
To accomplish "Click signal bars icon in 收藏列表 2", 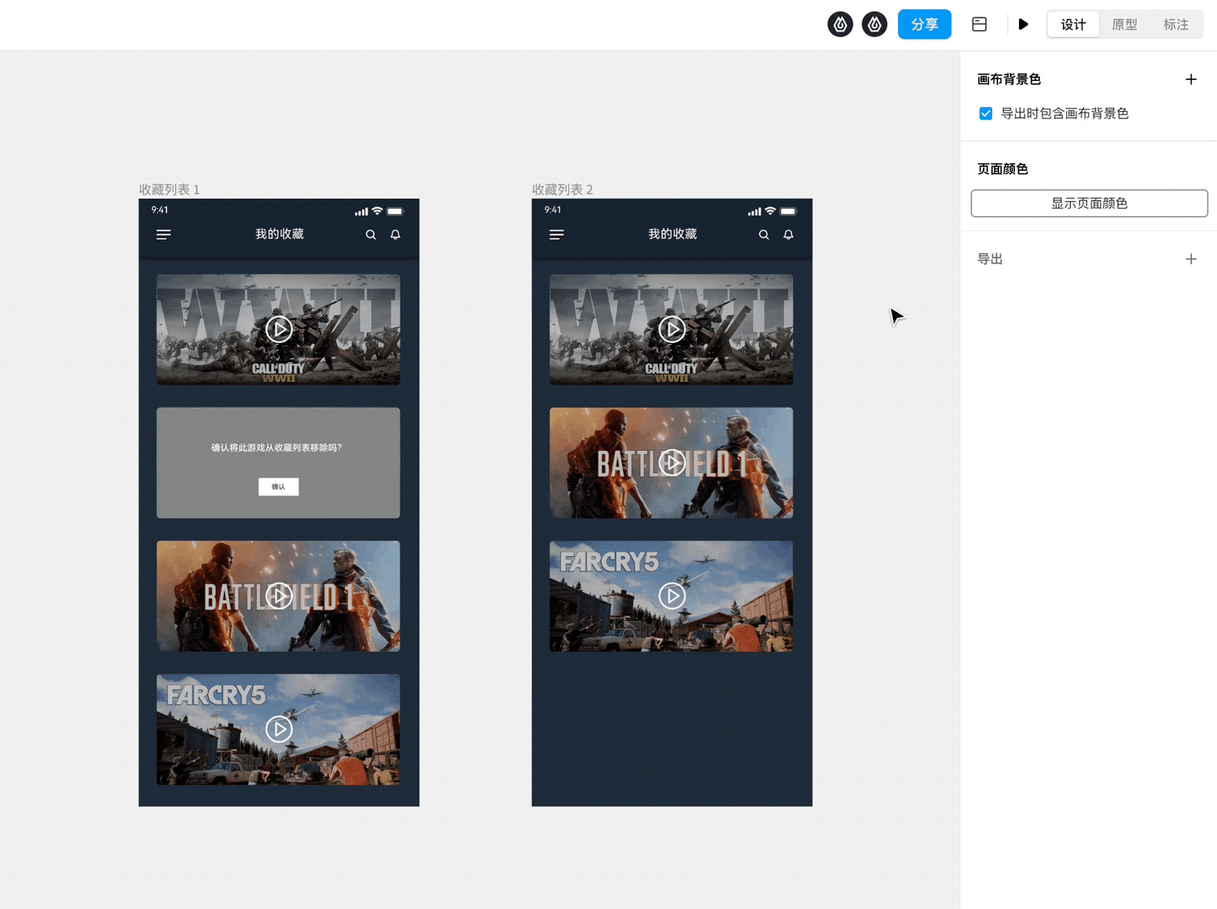I will pyautogui.click(x=754, y=212).
